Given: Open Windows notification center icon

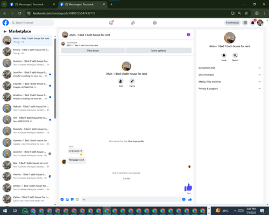Looking at the screenshot, I should 263,211.
